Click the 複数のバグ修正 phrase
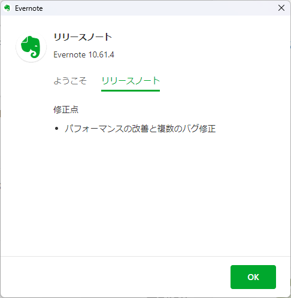The height and width of the screenshot is (298, 291). (186, 129)
